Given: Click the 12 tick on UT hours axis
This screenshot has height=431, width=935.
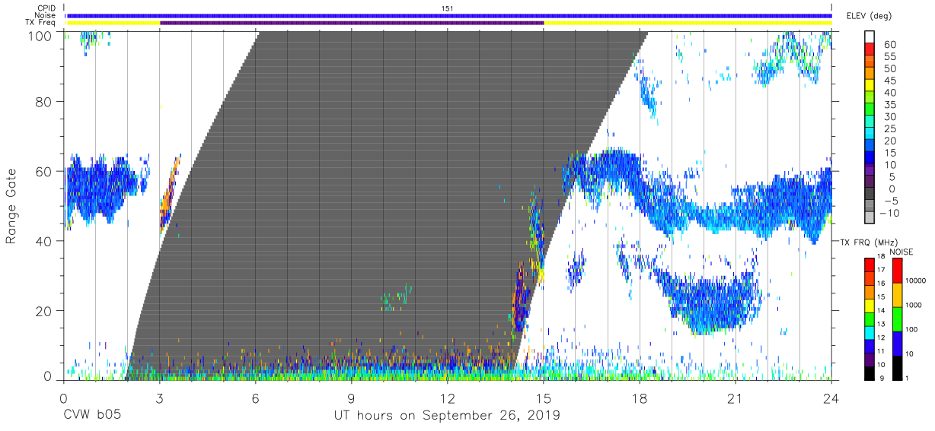Looking at the screenshot, I should pos(447,398).
